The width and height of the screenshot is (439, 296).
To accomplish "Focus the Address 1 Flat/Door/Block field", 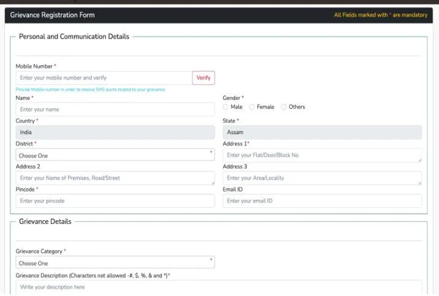I will [x=321, y=155].
